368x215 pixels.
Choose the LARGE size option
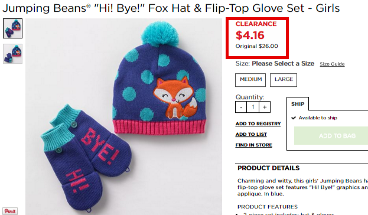click(284, 80)
